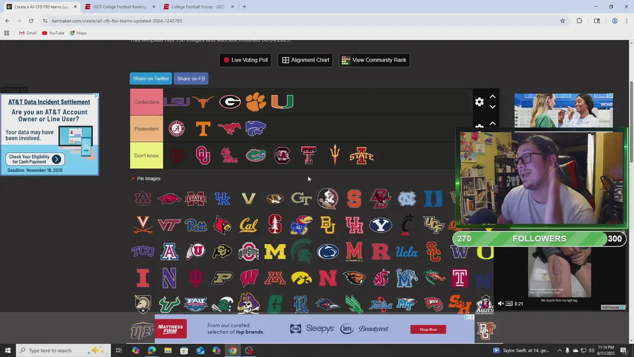Select the Penn State Nittany Lion logo
This screenshot has height=357, width=634.
click(x=328, y=252)
